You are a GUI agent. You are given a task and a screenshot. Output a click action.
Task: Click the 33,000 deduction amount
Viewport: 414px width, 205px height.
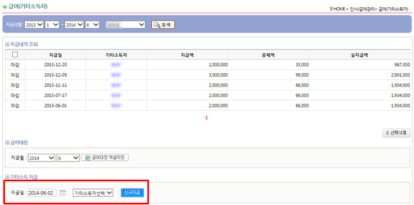(x=302, y=64)
